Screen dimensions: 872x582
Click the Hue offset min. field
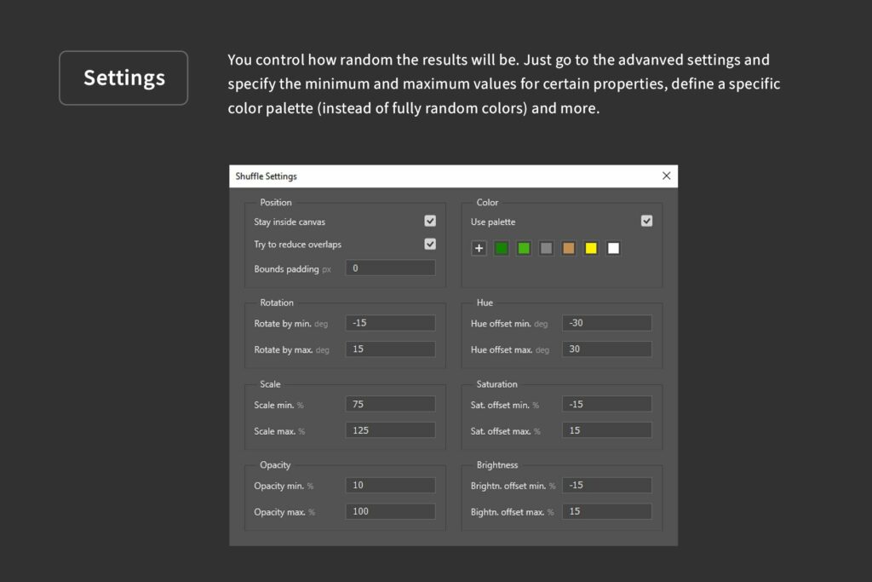pos(606,322)
